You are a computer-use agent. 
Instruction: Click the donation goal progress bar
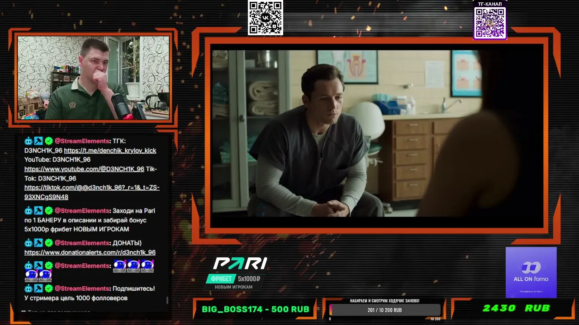(384, 310)
